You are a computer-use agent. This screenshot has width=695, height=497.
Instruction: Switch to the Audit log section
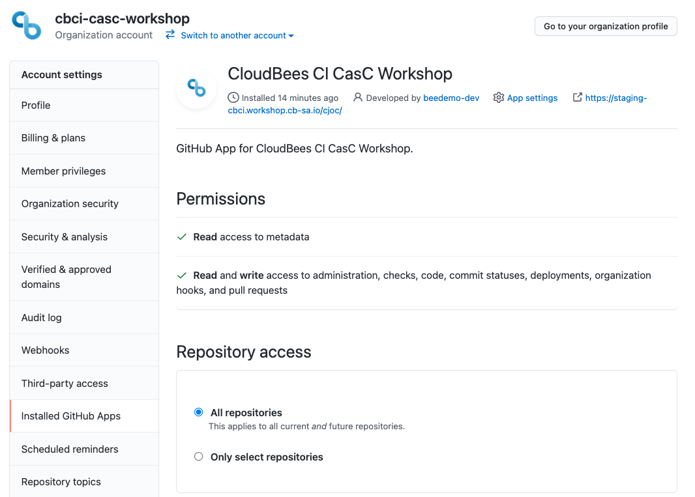click(41, 317)
